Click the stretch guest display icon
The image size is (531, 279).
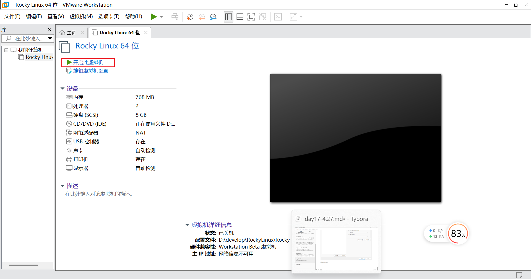click(293, 17)
